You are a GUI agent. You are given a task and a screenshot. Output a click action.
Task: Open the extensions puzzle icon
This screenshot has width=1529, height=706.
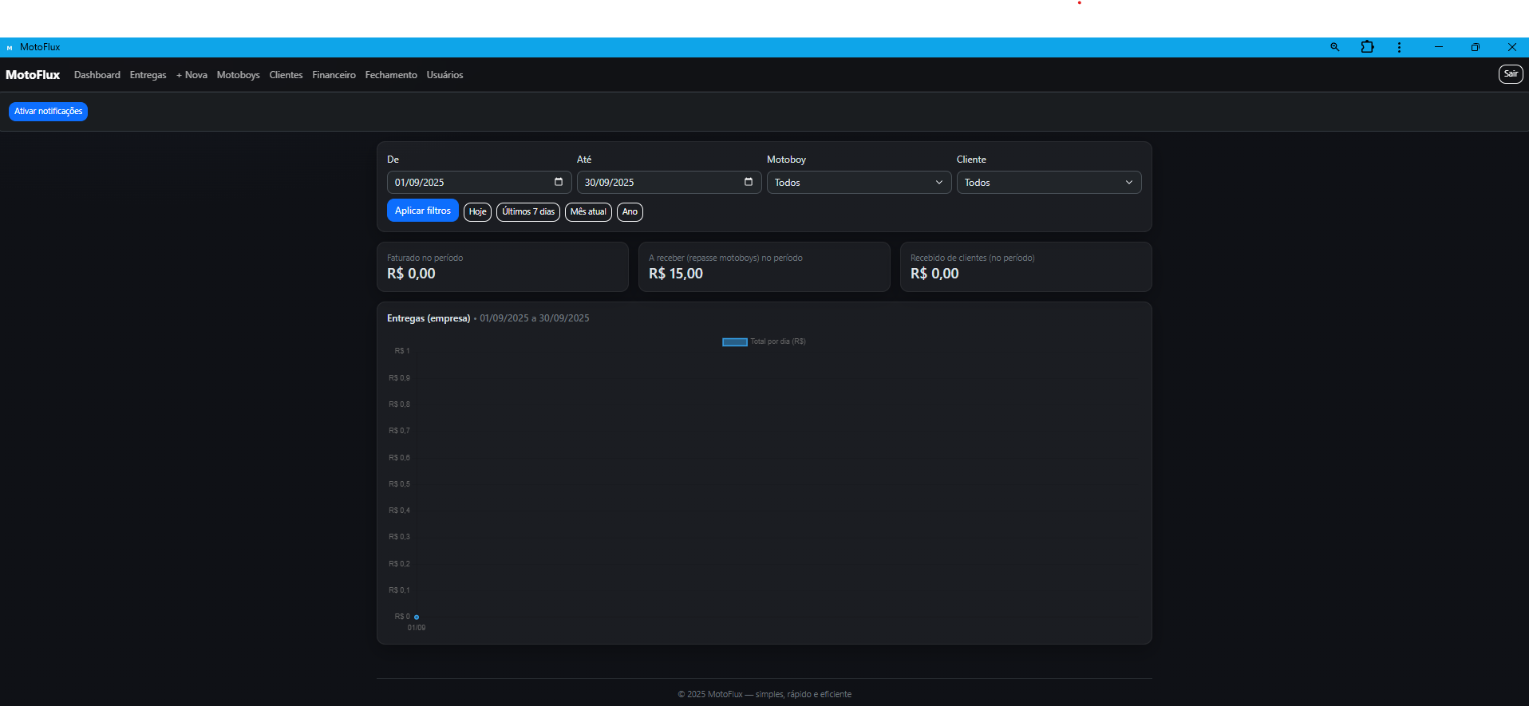coord(1367,47)
